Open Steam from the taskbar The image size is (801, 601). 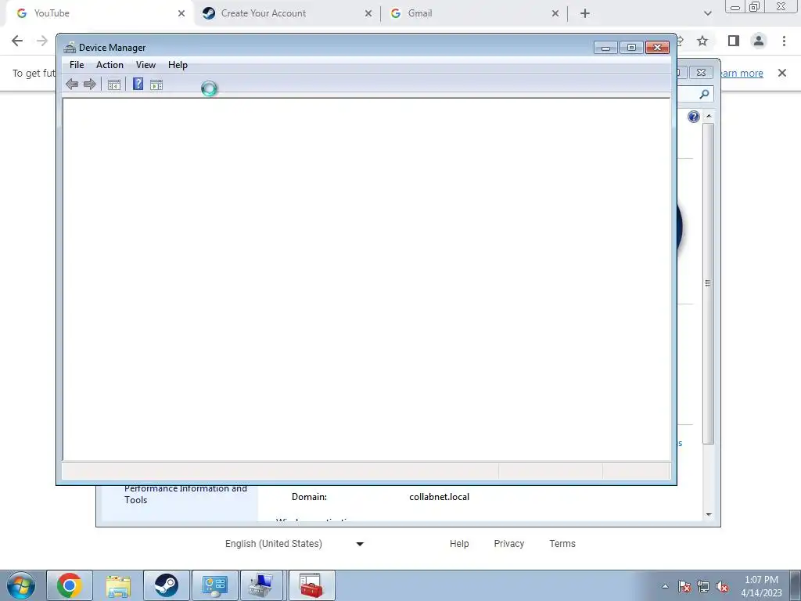pos(167,585)
